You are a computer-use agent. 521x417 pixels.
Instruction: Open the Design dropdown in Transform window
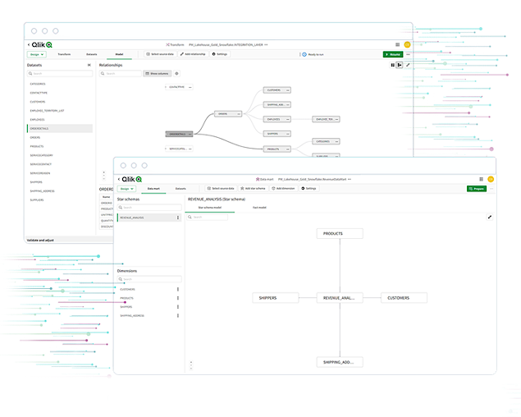[36, 53]
